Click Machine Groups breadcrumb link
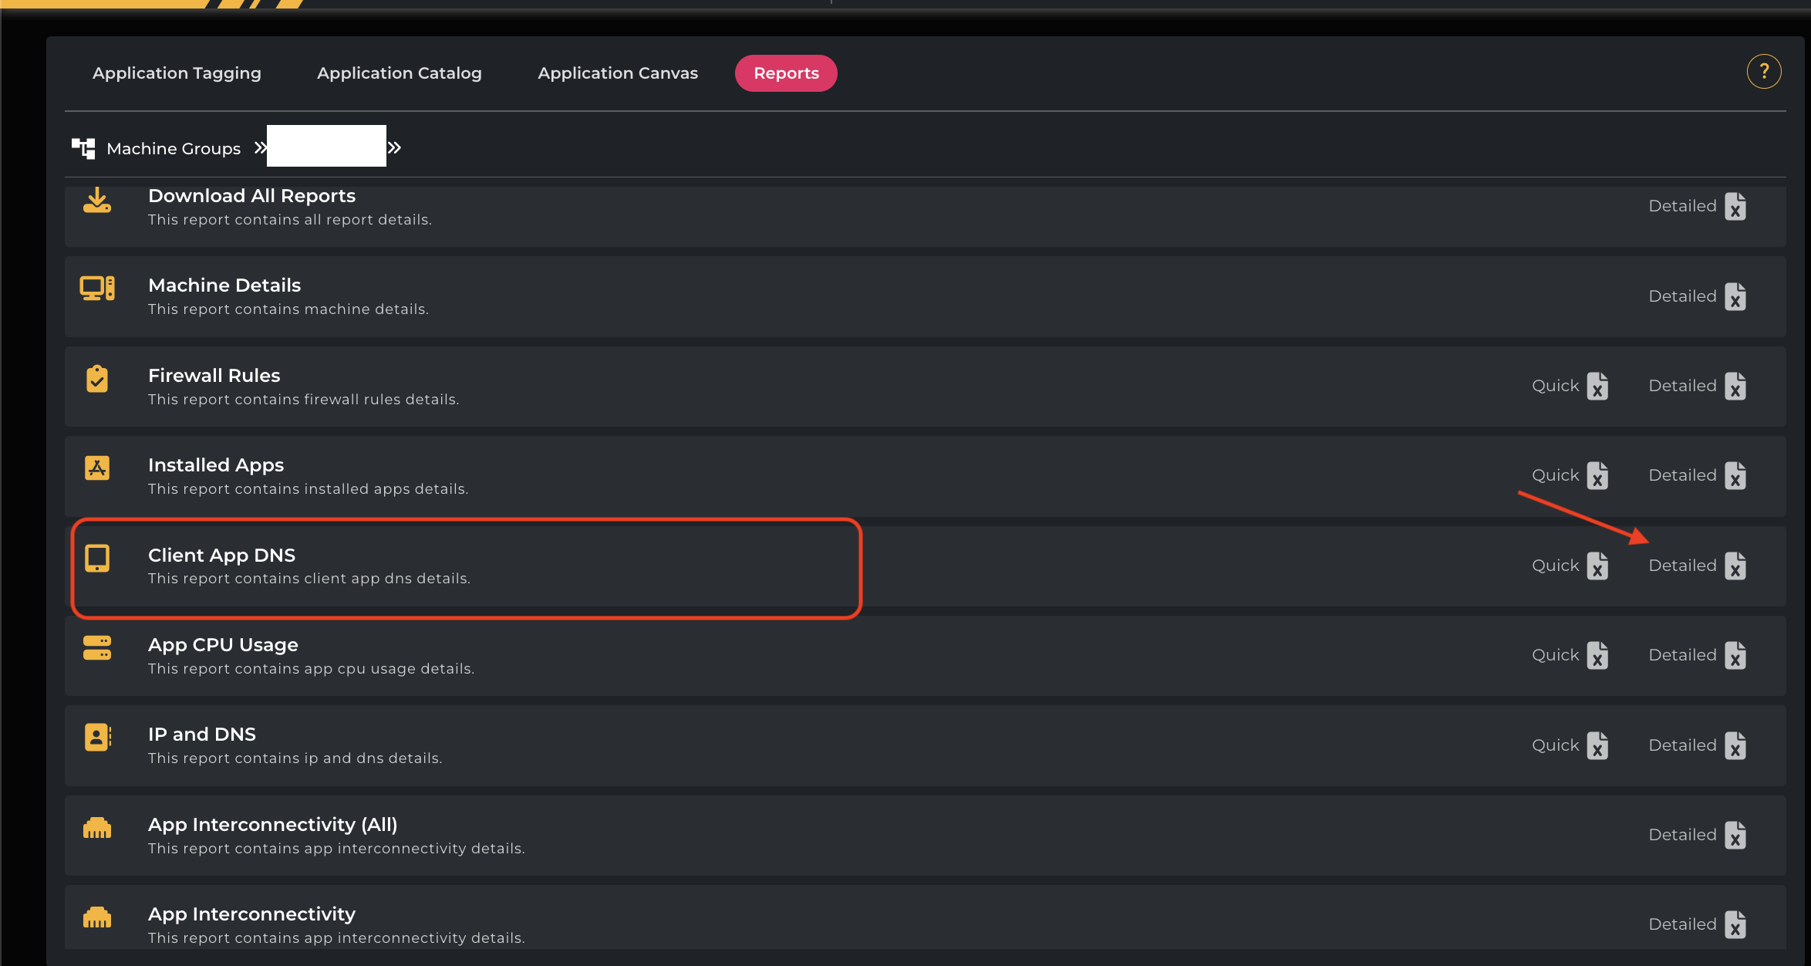Screen dimensions: 1811x966 [x=174, y=148]
